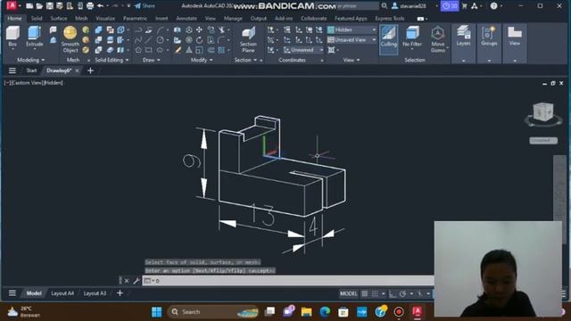This screenshot has width=571, height=321.
Task: Open the Windows Start menu
Action: tap(157, 312)
